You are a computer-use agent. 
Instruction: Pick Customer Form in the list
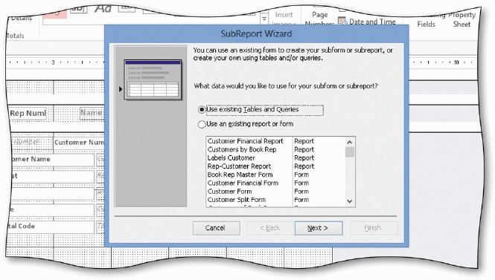click(229, 191)
